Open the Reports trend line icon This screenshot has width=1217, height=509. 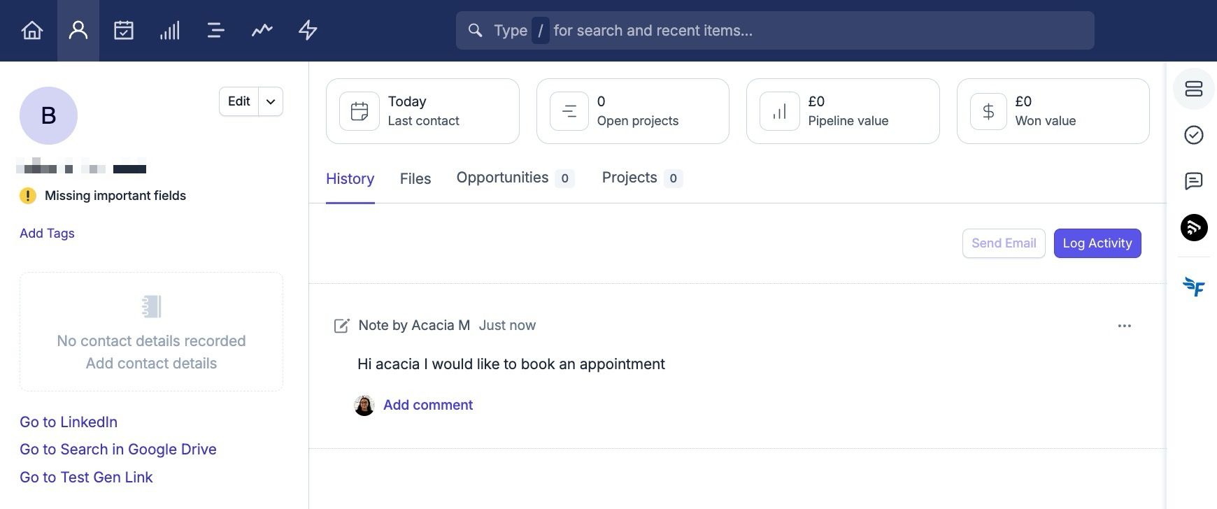pos(262,30)
